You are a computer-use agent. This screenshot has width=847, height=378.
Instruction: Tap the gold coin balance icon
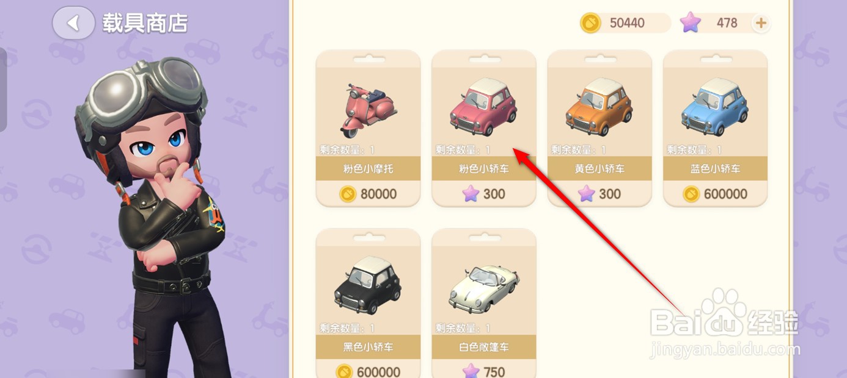(590, 23)
